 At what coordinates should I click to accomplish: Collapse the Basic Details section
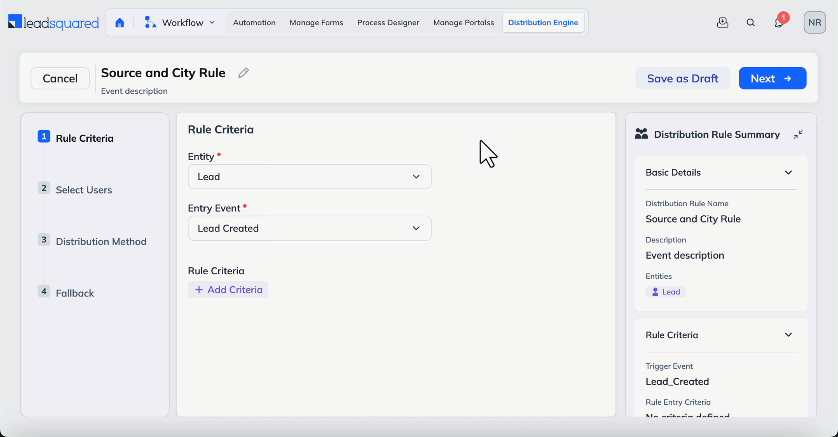[x=788, y=172]
